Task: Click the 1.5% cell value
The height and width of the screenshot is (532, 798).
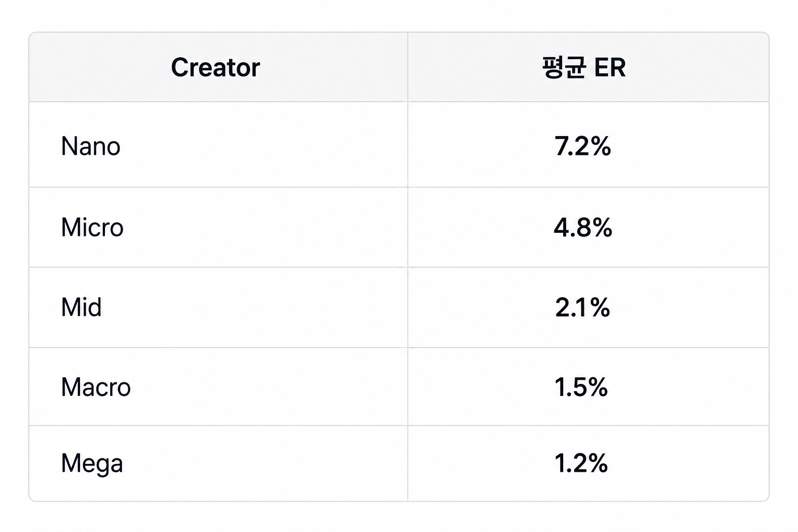Action: [x=581, y=387]
